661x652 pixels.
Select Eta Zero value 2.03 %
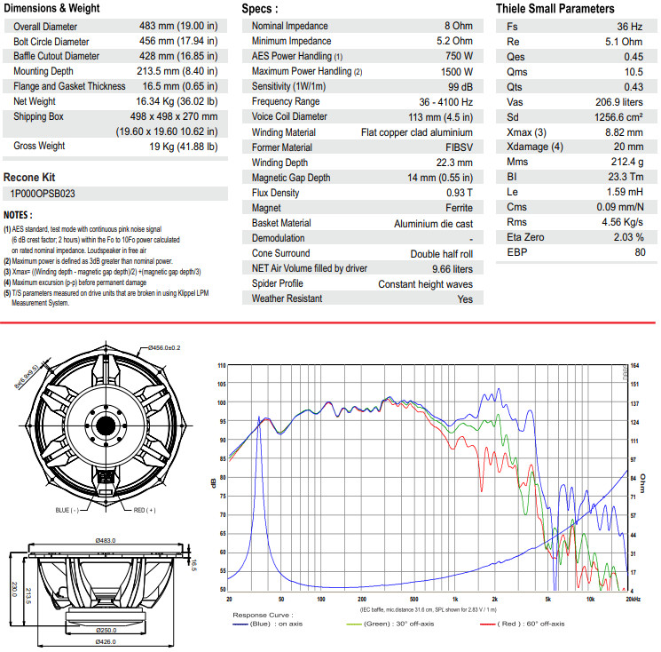(628, 237)
